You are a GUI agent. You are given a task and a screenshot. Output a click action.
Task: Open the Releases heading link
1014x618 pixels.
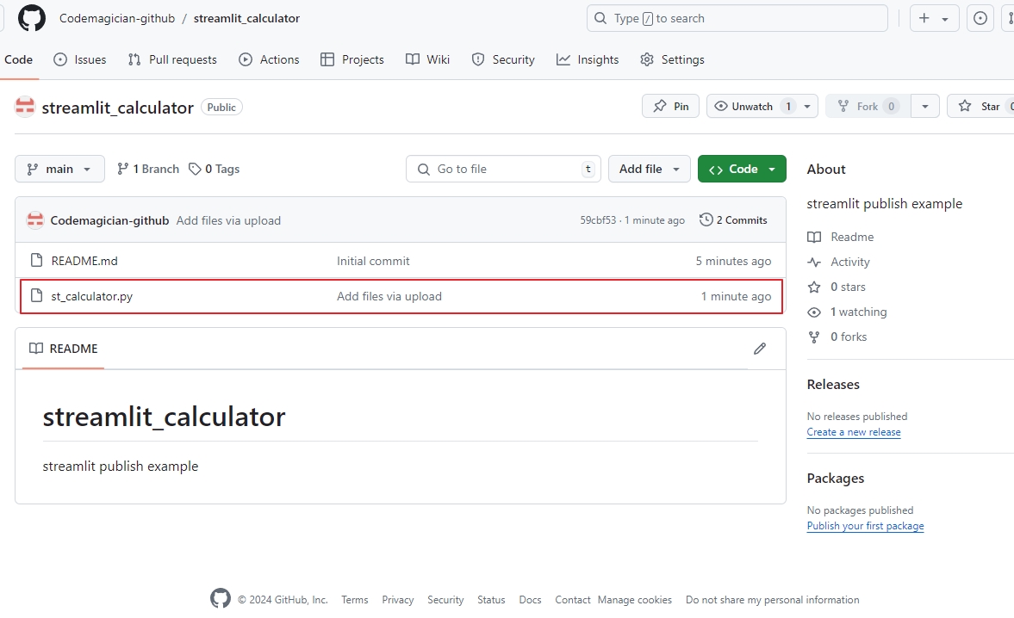click(833, 384)
